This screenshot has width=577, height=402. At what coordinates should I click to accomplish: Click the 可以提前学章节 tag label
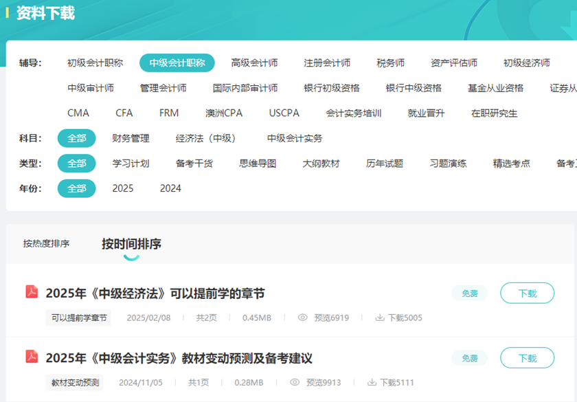[x=79, y=317]
